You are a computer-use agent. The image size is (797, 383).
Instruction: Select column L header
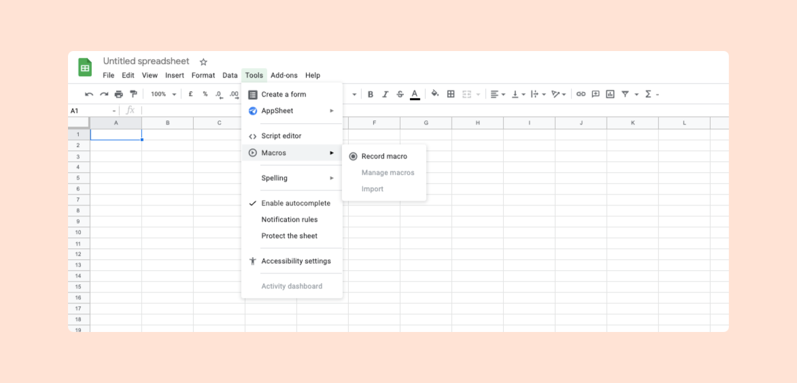(684, 123)
